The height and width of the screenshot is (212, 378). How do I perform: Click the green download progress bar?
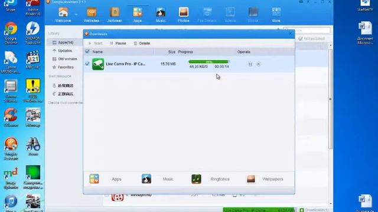[208, 62]
